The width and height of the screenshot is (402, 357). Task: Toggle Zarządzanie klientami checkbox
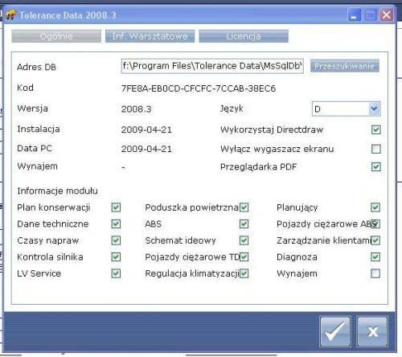point(375,240)
